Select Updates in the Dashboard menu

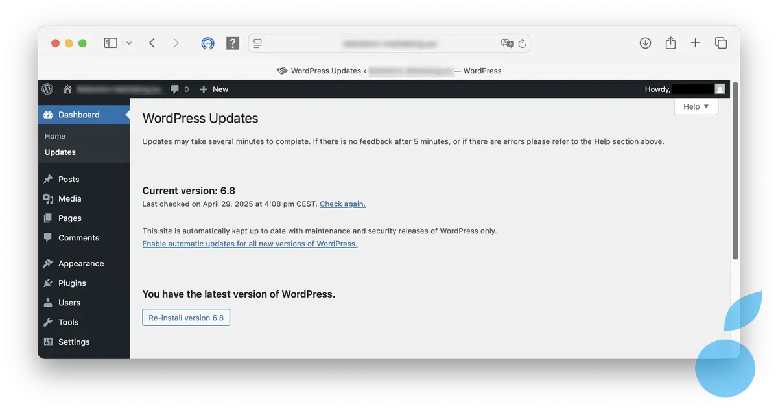pyautogui.click(x=60, y=152)
